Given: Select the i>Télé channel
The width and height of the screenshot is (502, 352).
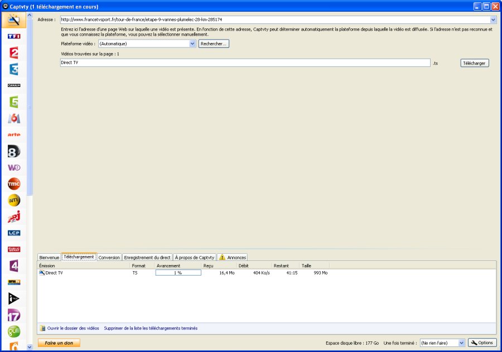Looking at the screenshot, I should point(14,298).
